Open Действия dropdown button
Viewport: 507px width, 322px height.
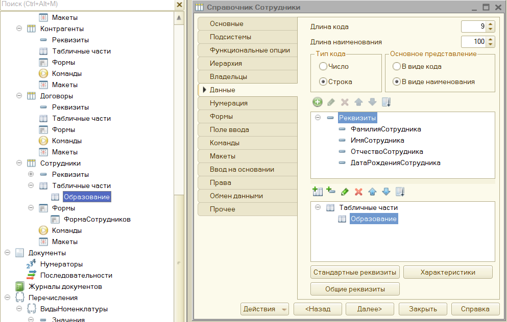264,309
